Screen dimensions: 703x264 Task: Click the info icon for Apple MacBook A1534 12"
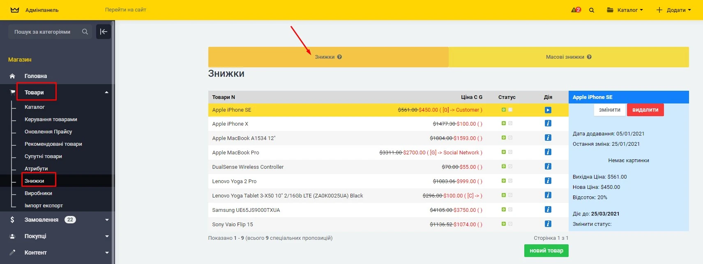click(548, 138)
